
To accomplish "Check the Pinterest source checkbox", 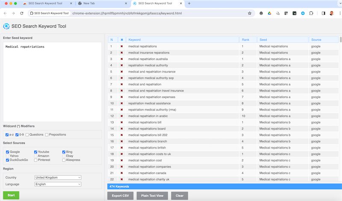I will [36, 160].
